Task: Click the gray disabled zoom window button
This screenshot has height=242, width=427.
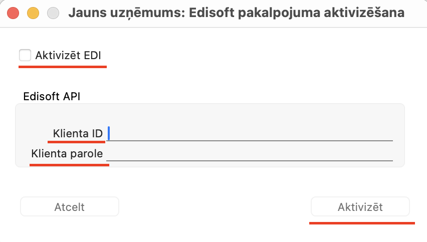Action: point(53,13)
